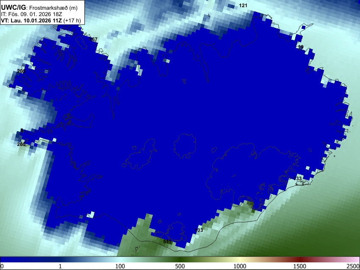Click the 500 label on the color scale
360x270 pixels.
pyautogui.click(x=180, y=266)
